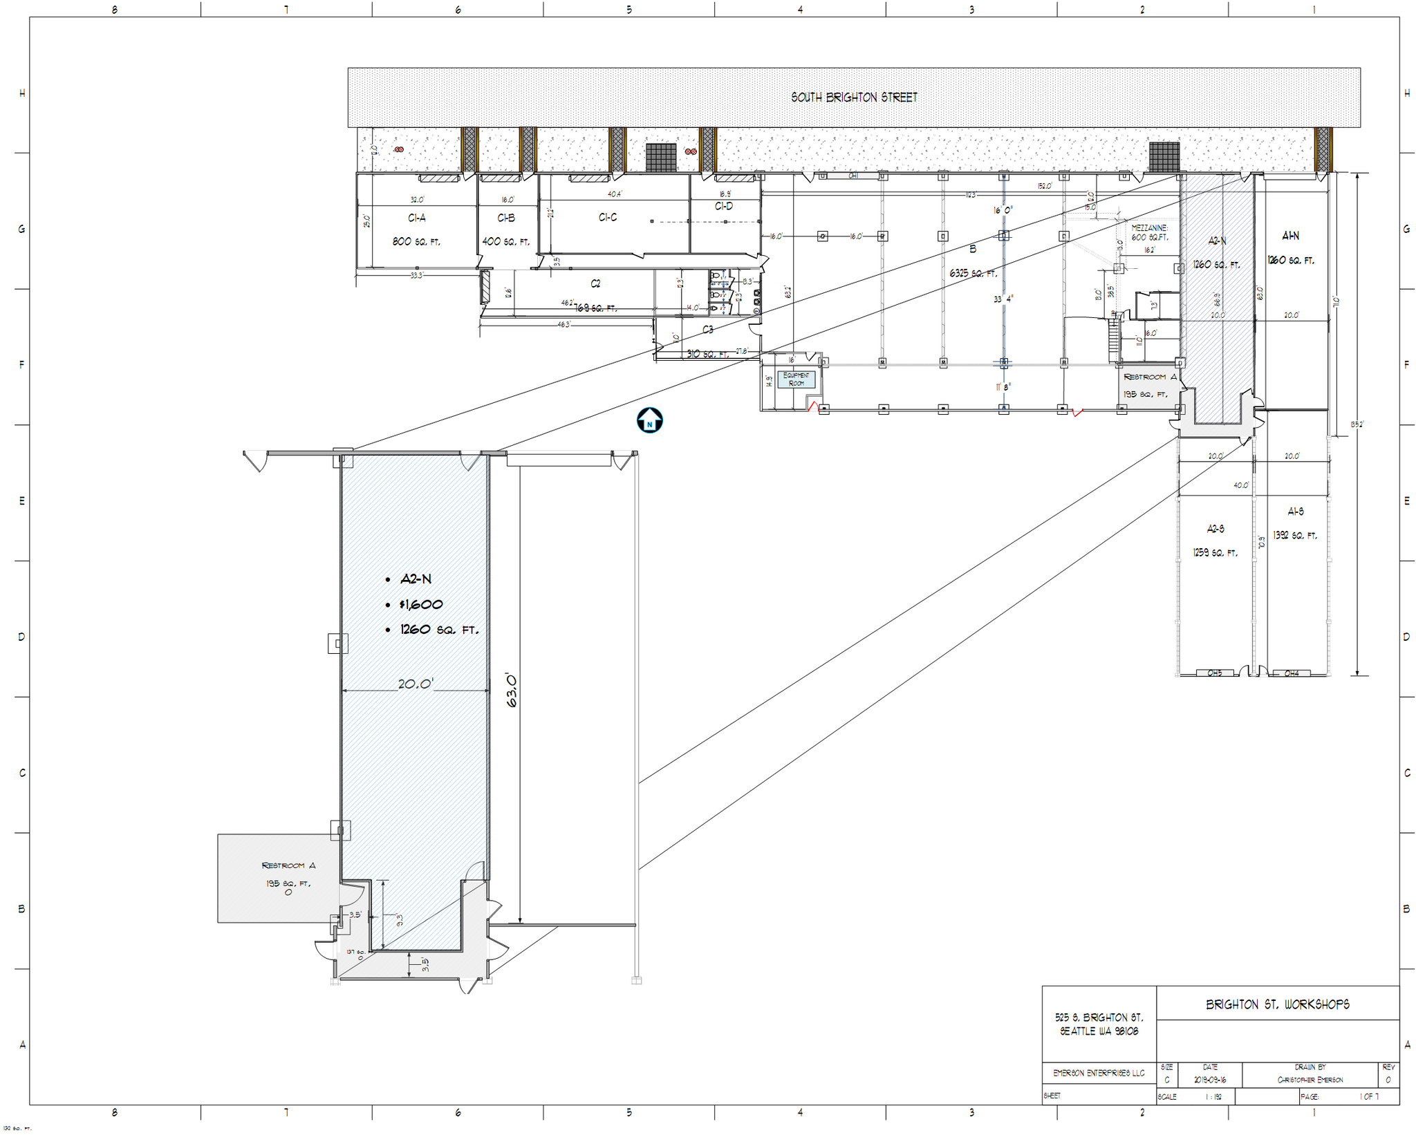Select the 800 SQ. FT. area text
Image resolution: width=1416 pixels, height=1135 pixels.
pyautogui.click(x=416, y=242)
